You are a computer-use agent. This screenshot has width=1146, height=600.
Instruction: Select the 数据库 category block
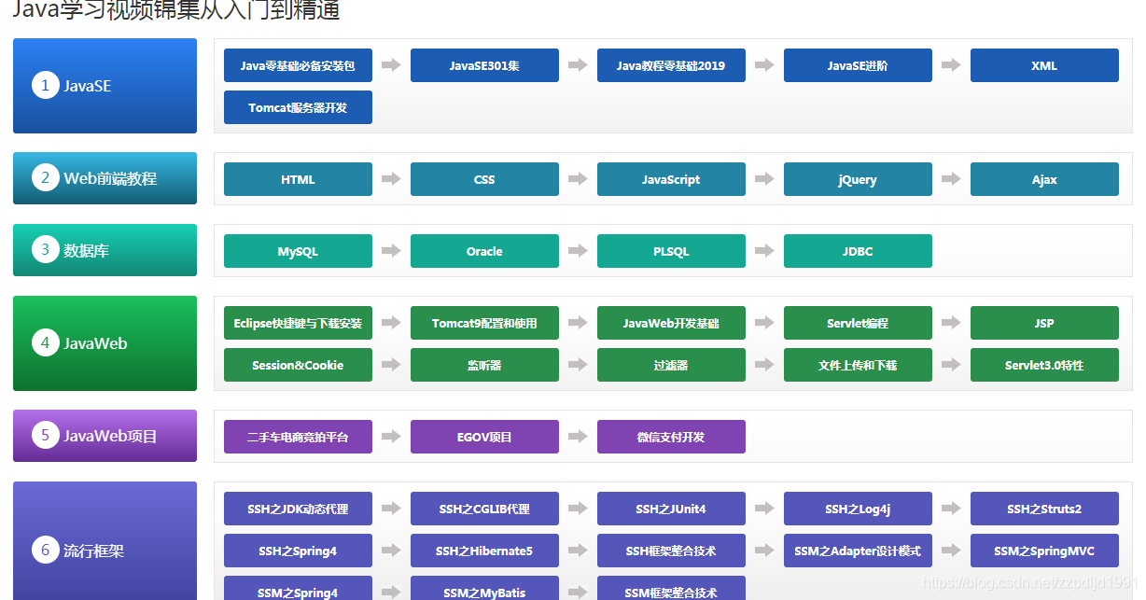pos(105,250)
